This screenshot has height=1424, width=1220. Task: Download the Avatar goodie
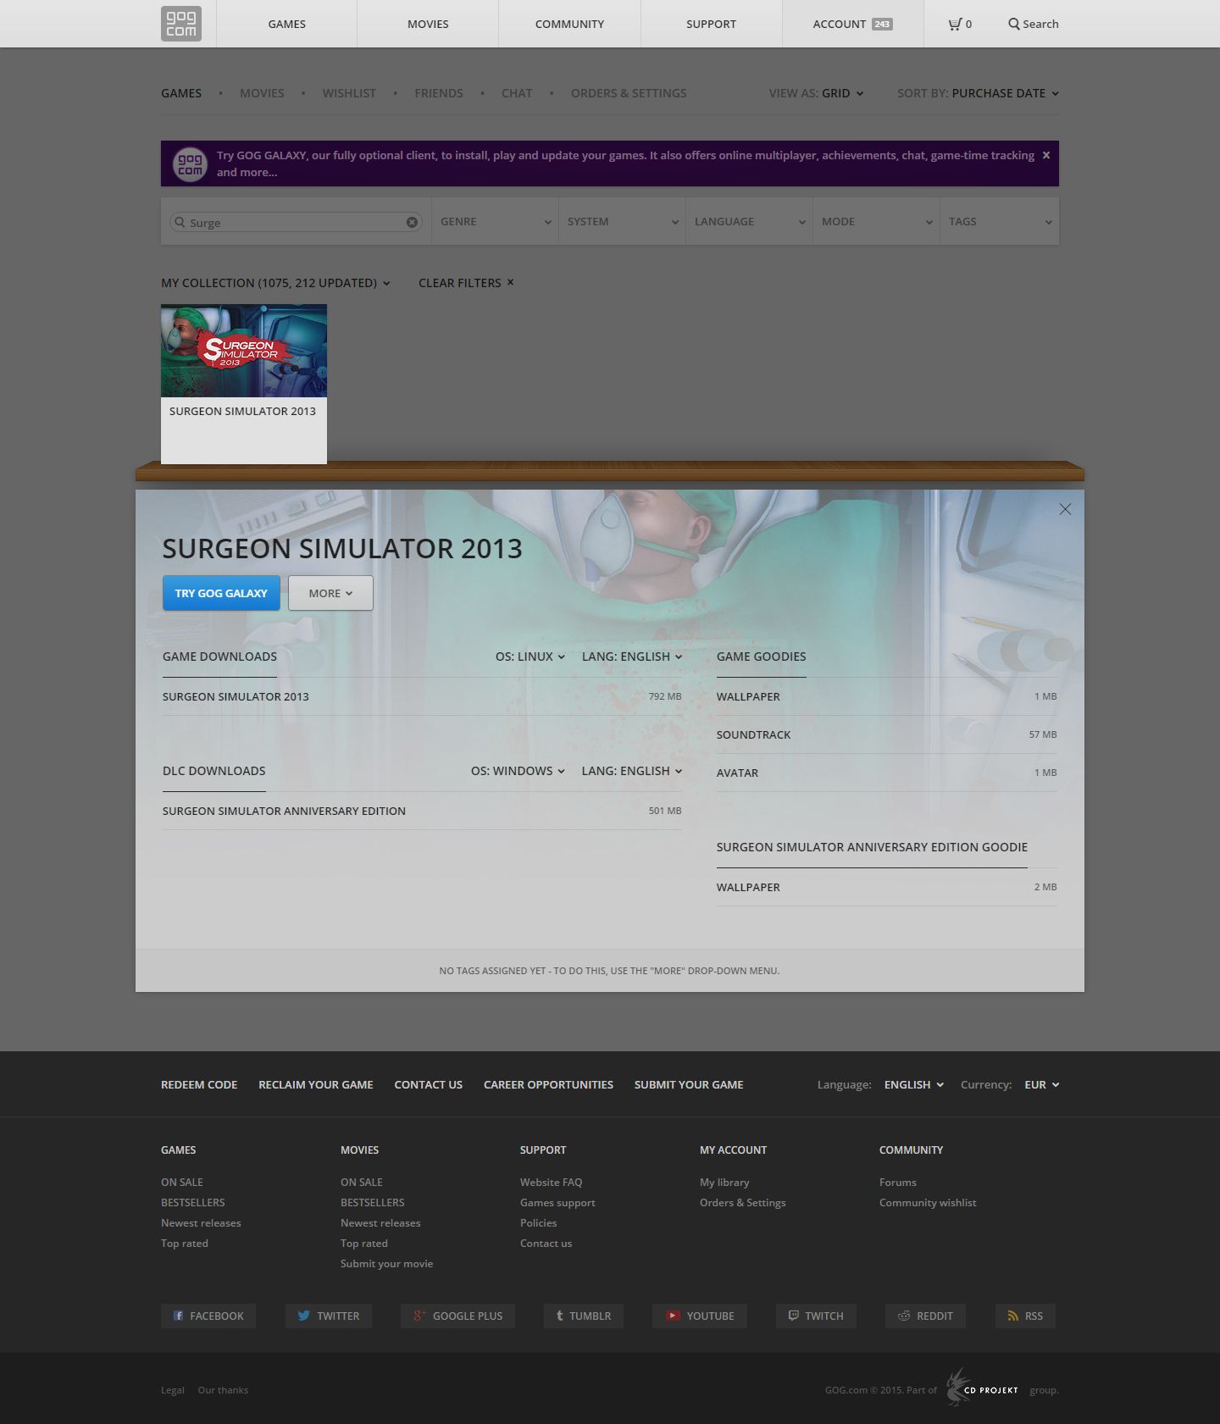coord(887,773)
